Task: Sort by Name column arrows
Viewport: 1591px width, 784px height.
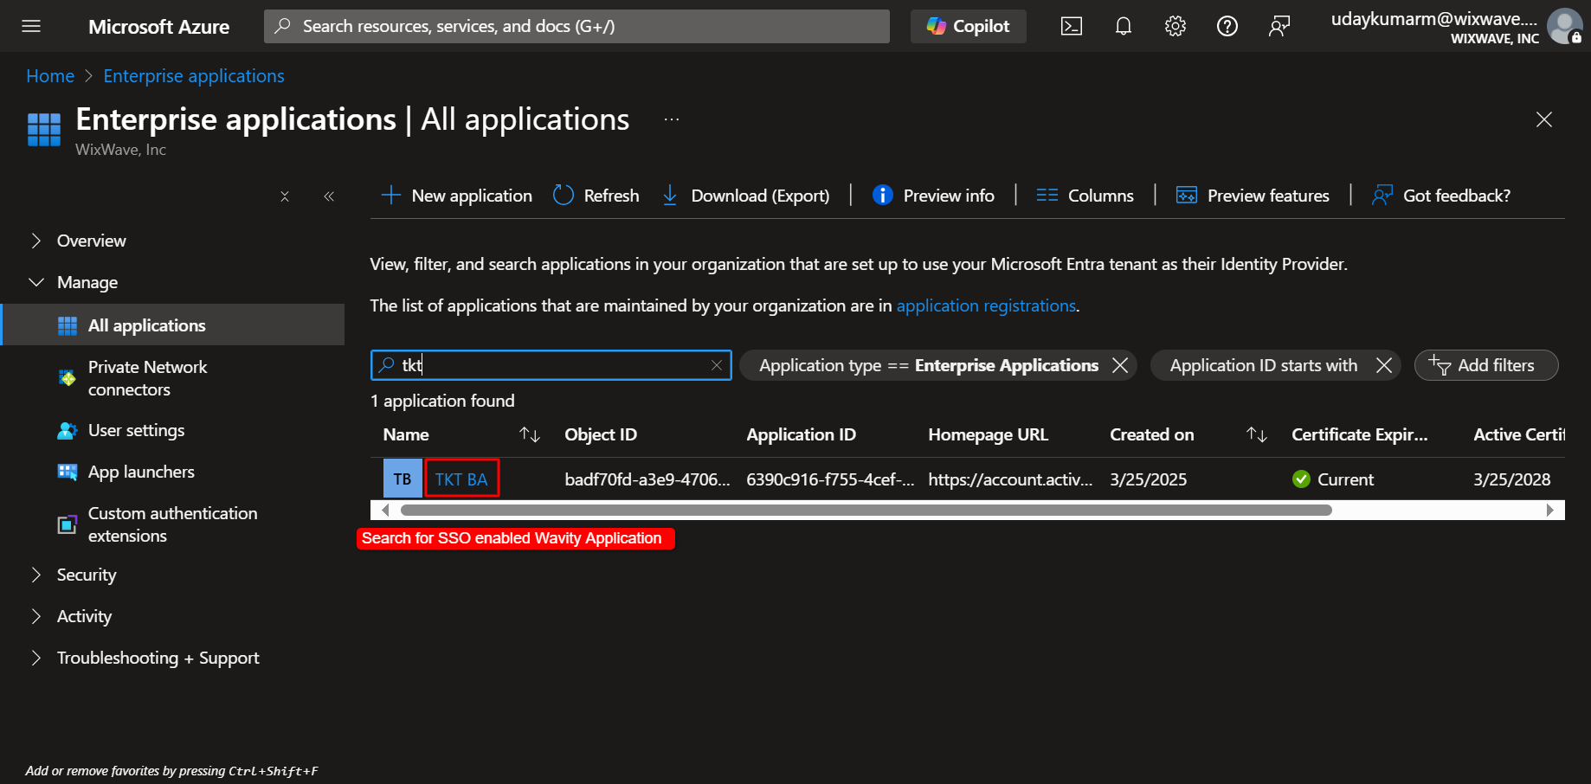Action: (x=530, y=434)
